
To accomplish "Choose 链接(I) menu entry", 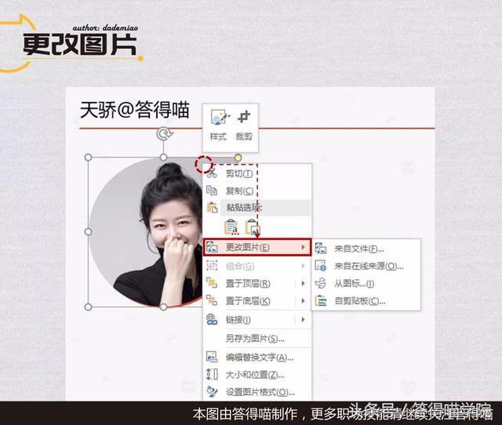I will click(238, 320).
